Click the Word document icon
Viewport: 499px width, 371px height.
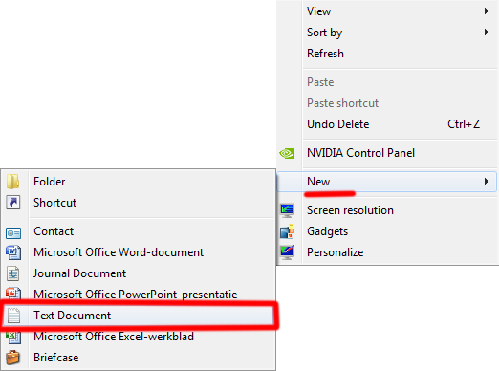(x=13, y=252)
